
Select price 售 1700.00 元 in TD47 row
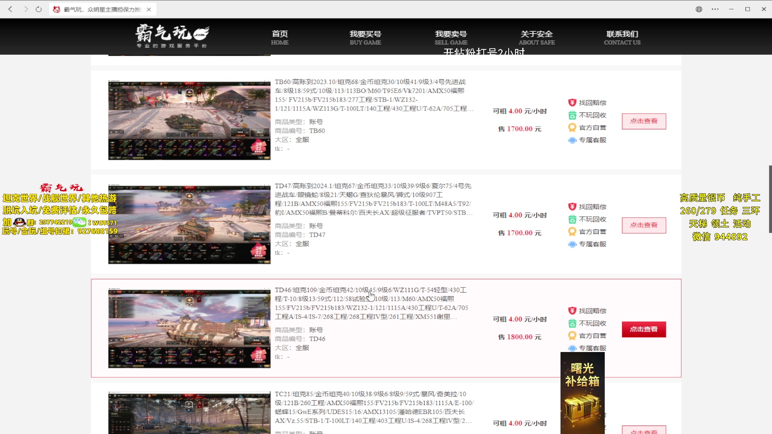(x=520, y=233)
